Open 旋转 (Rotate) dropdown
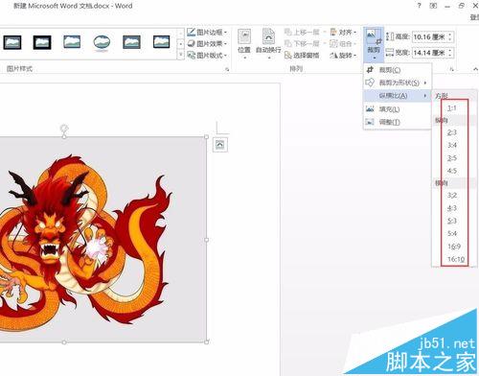Viewport: 479px width, 376px height. 343,55
